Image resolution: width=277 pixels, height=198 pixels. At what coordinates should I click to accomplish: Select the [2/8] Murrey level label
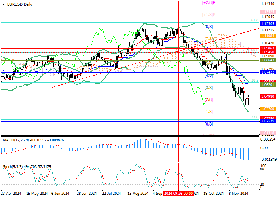(209, 99)
